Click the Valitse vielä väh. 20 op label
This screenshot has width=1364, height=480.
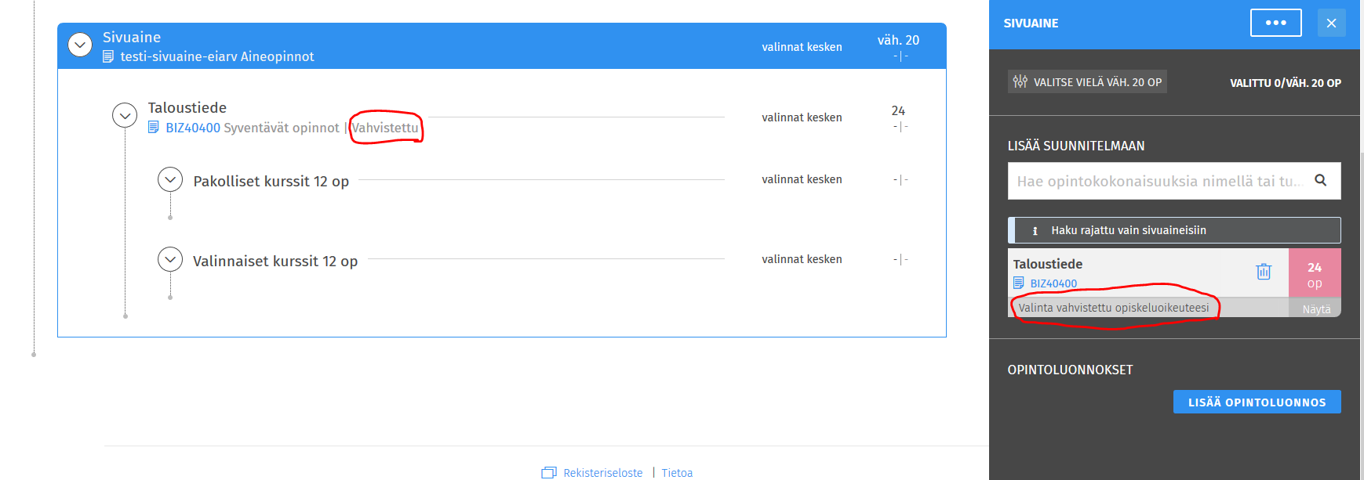1097,81
